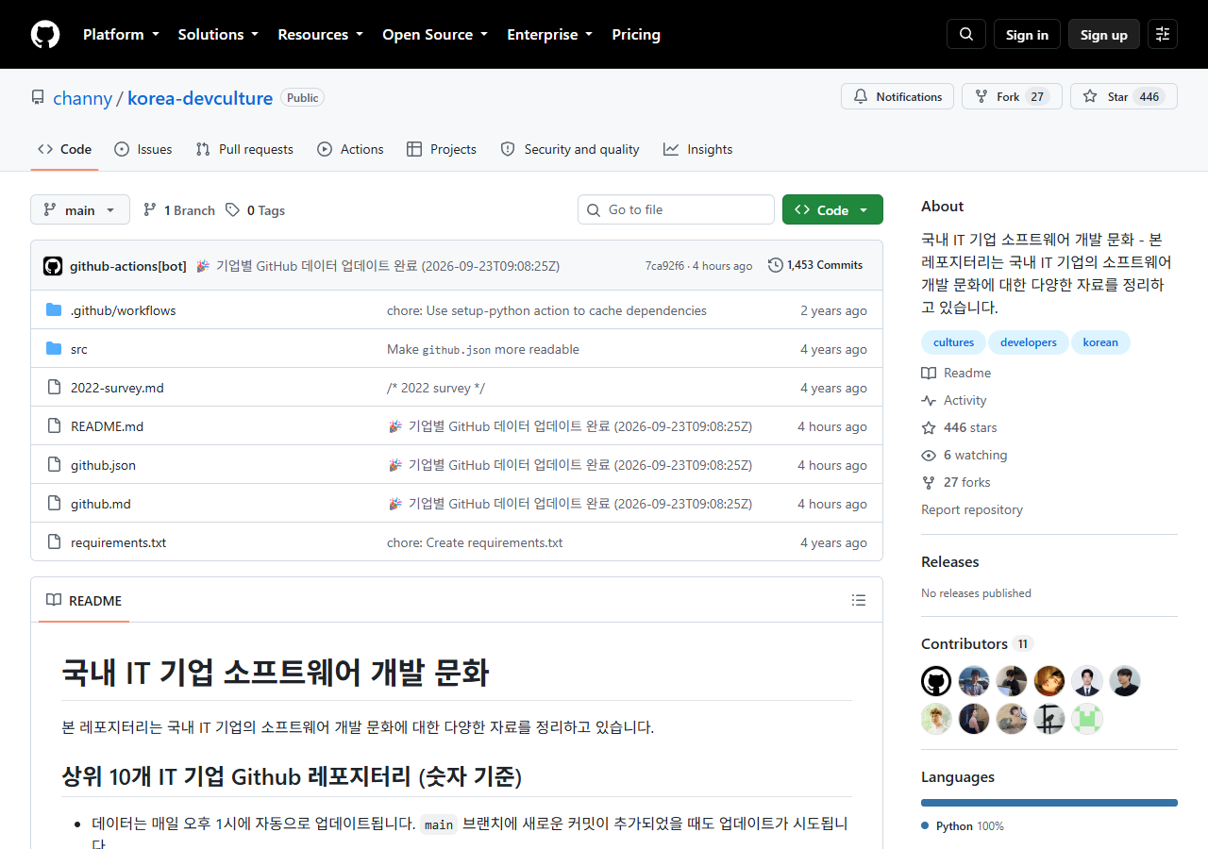The image size is (1208, 849).
Task: View the 446 stars link
Action: point(959,427)
